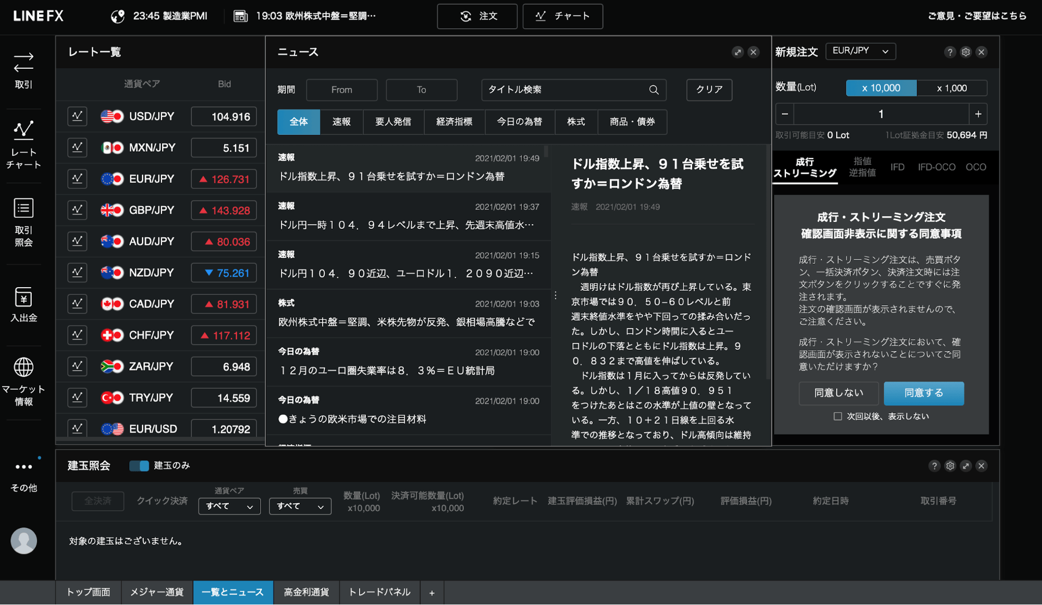Expand the ニュース panel with pop-out icon
The image size is (1042, 605).
[738, 52]
